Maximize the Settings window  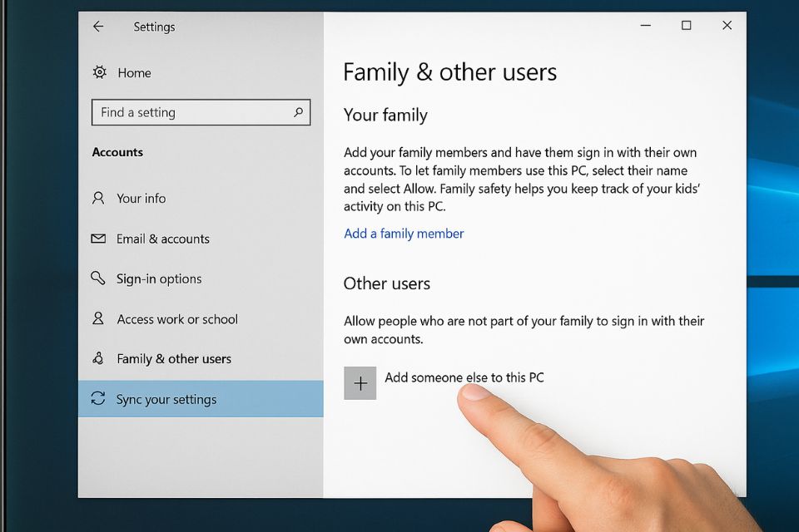pyautogui.click(x=687, y=26)
